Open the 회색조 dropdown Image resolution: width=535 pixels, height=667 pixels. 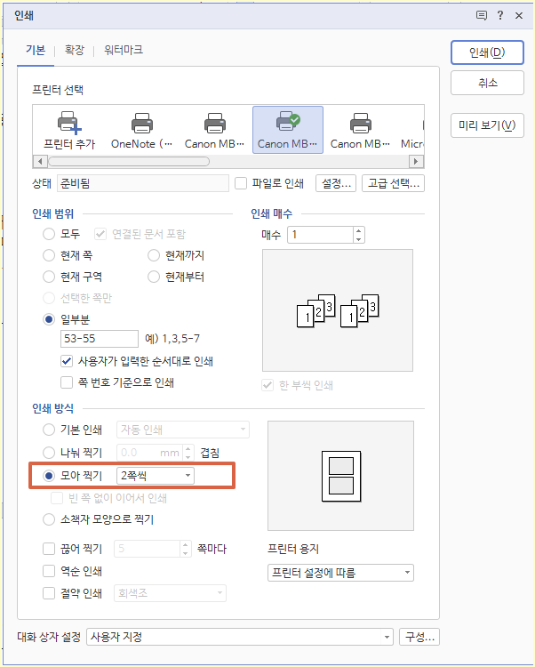click(170, 593)
